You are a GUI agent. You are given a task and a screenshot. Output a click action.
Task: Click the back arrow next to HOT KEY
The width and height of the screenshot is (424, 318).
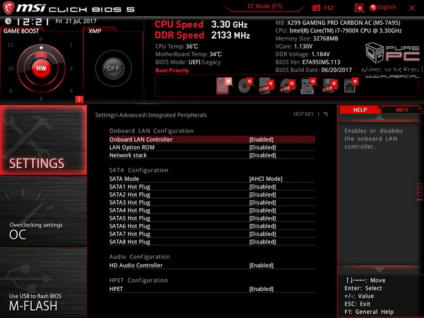click(326, 114)
